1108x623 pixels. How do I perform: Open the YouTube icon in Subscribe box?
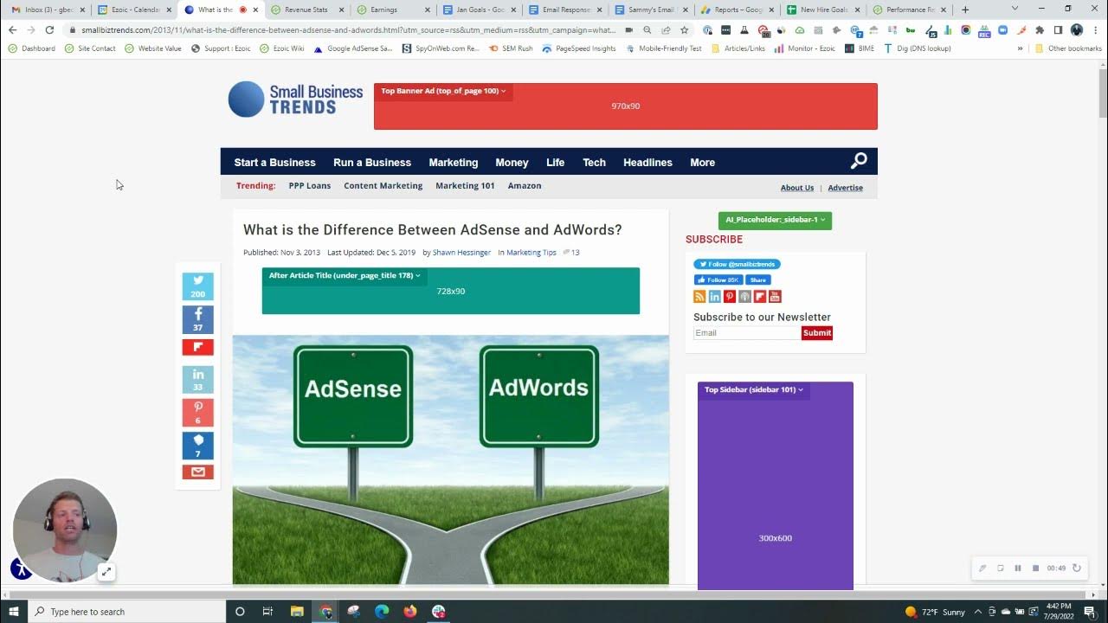(775, 297)
